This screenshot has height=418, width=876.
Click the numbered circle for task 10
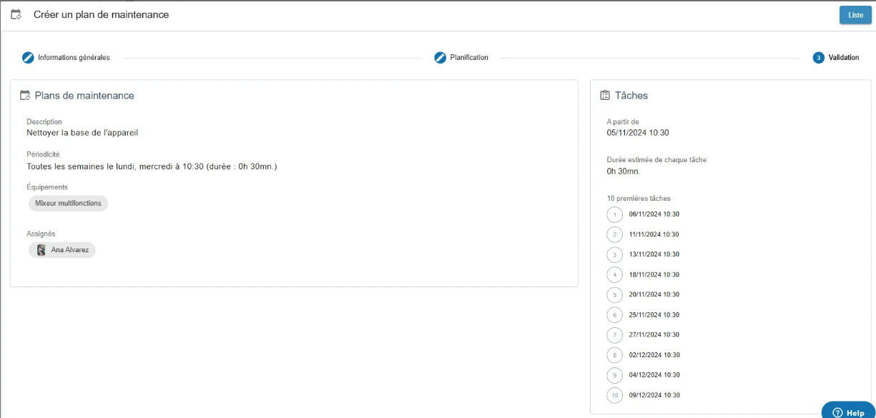point(614,395)
